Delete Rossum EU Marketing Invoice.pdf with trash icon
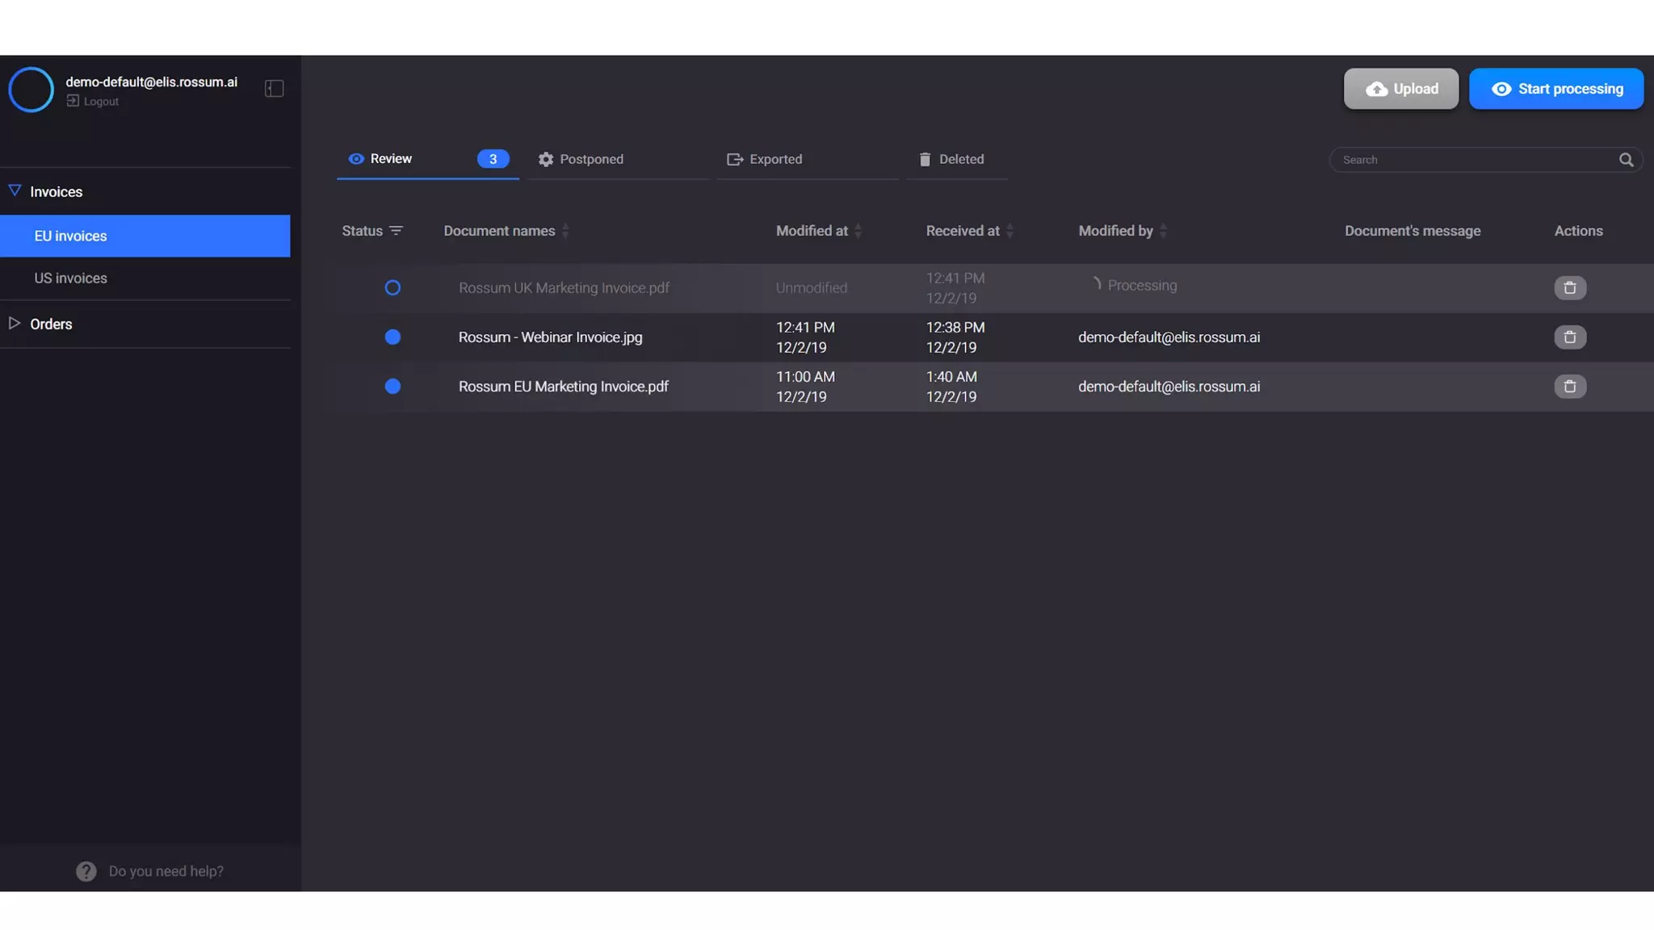This screenshot has height=930, width=1654. pyautogui.click(x=1569, y=387)
